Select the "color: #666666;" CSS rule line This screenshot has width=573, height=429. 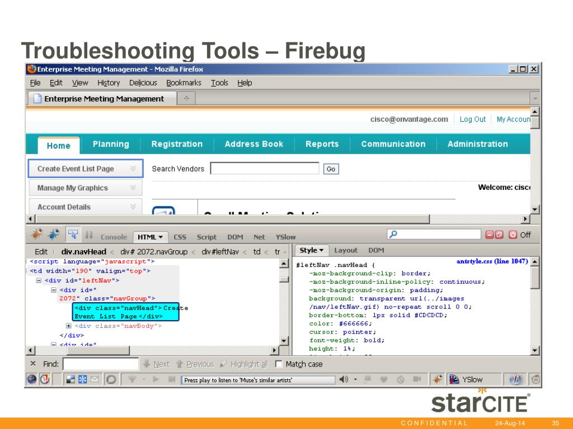click(x=341, y=323)
